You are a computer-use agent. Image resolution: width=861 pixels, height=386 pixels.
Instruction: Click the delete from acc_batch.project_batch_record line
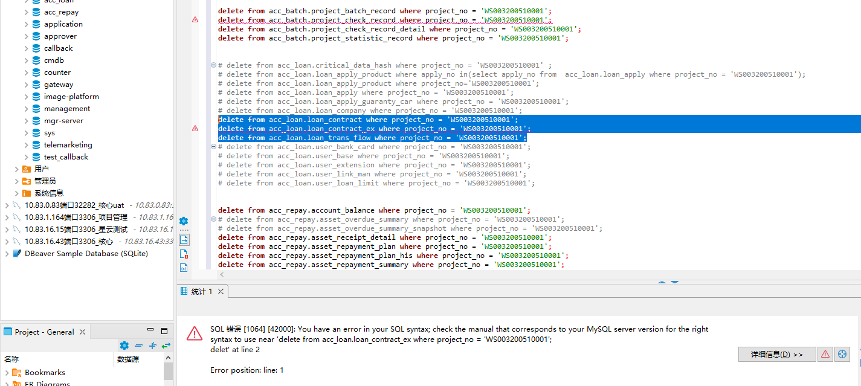tap(385, 11)
